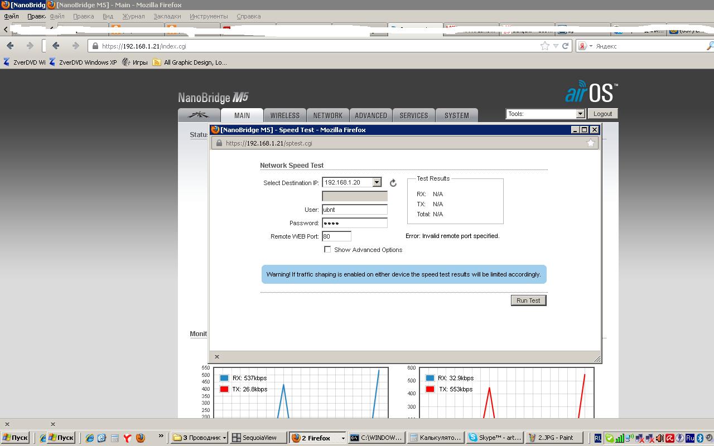
Task: Focus the Remote WEB Port field
Action: pyautogui.click(x=336, y=236)
